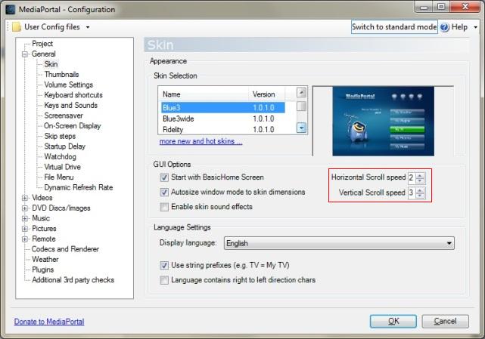Enable skin sound effects checkbox

tap(164, 207)
